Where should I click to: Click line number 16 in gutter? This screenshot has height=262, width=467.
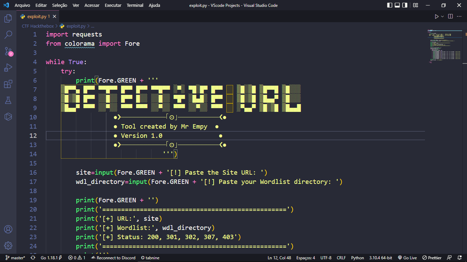click(33, 172)
